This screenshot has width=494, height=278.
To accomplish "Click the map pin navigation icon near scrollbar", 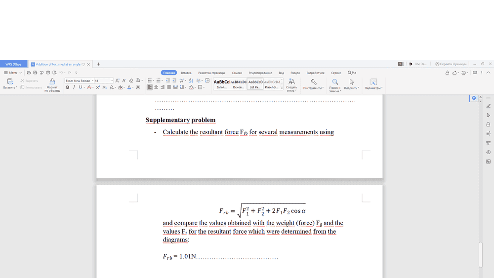I will pos(474,98).
